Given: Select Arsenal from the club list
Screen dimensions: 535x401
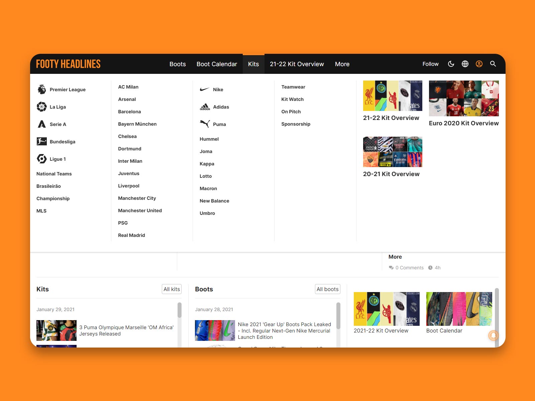Looking at the screenshot, I should [x=127, y=99].
